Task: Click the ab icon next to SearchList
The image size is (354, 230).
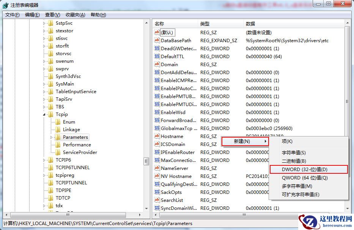Action: tap(157, 200)
